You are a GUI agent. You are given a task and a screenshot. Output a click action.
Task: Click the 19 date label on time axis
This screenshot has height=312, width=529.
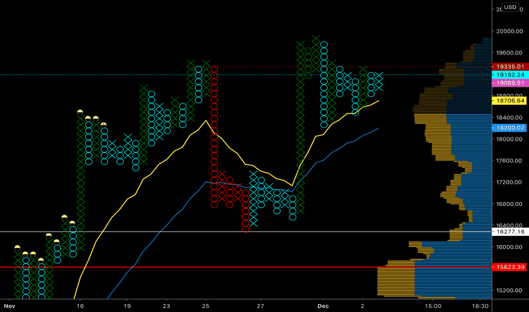[127, 306]
